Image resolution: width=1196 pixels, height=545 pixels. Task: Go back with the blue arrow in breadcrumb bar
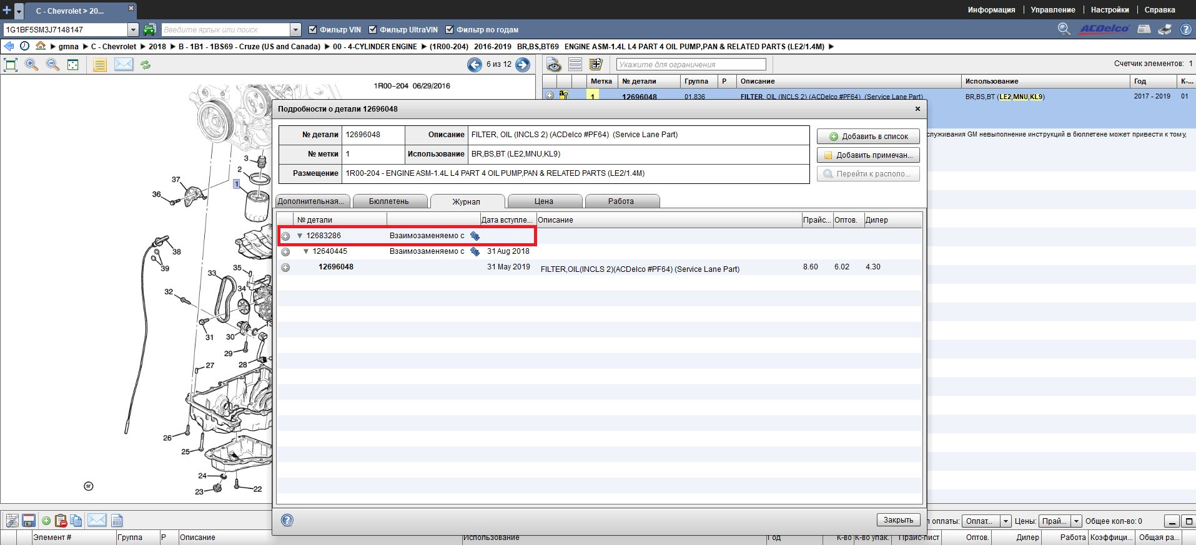[x=9, y=46]
